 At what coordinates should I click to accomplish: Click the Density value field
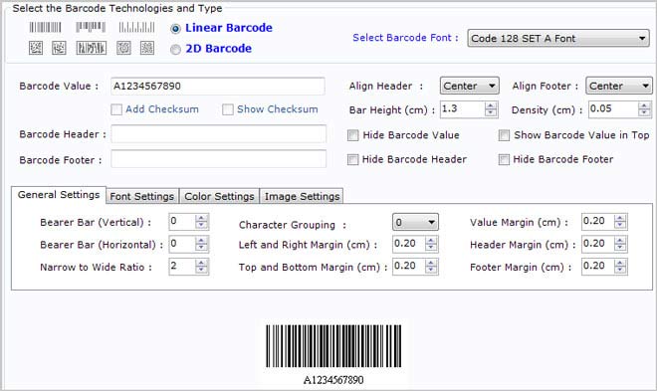[613, 109]
